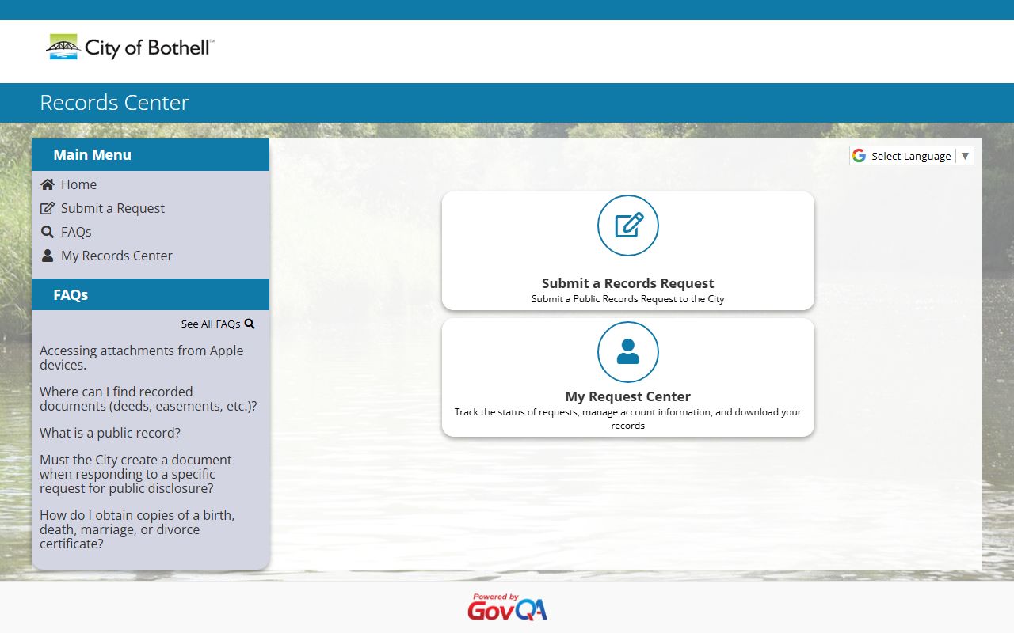Click the My Records Center person icon
1014x633 pixels.
48,256
